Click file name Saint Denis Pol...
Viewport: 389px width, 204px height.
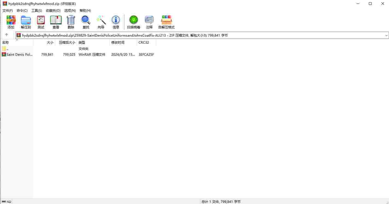point(19,54)
